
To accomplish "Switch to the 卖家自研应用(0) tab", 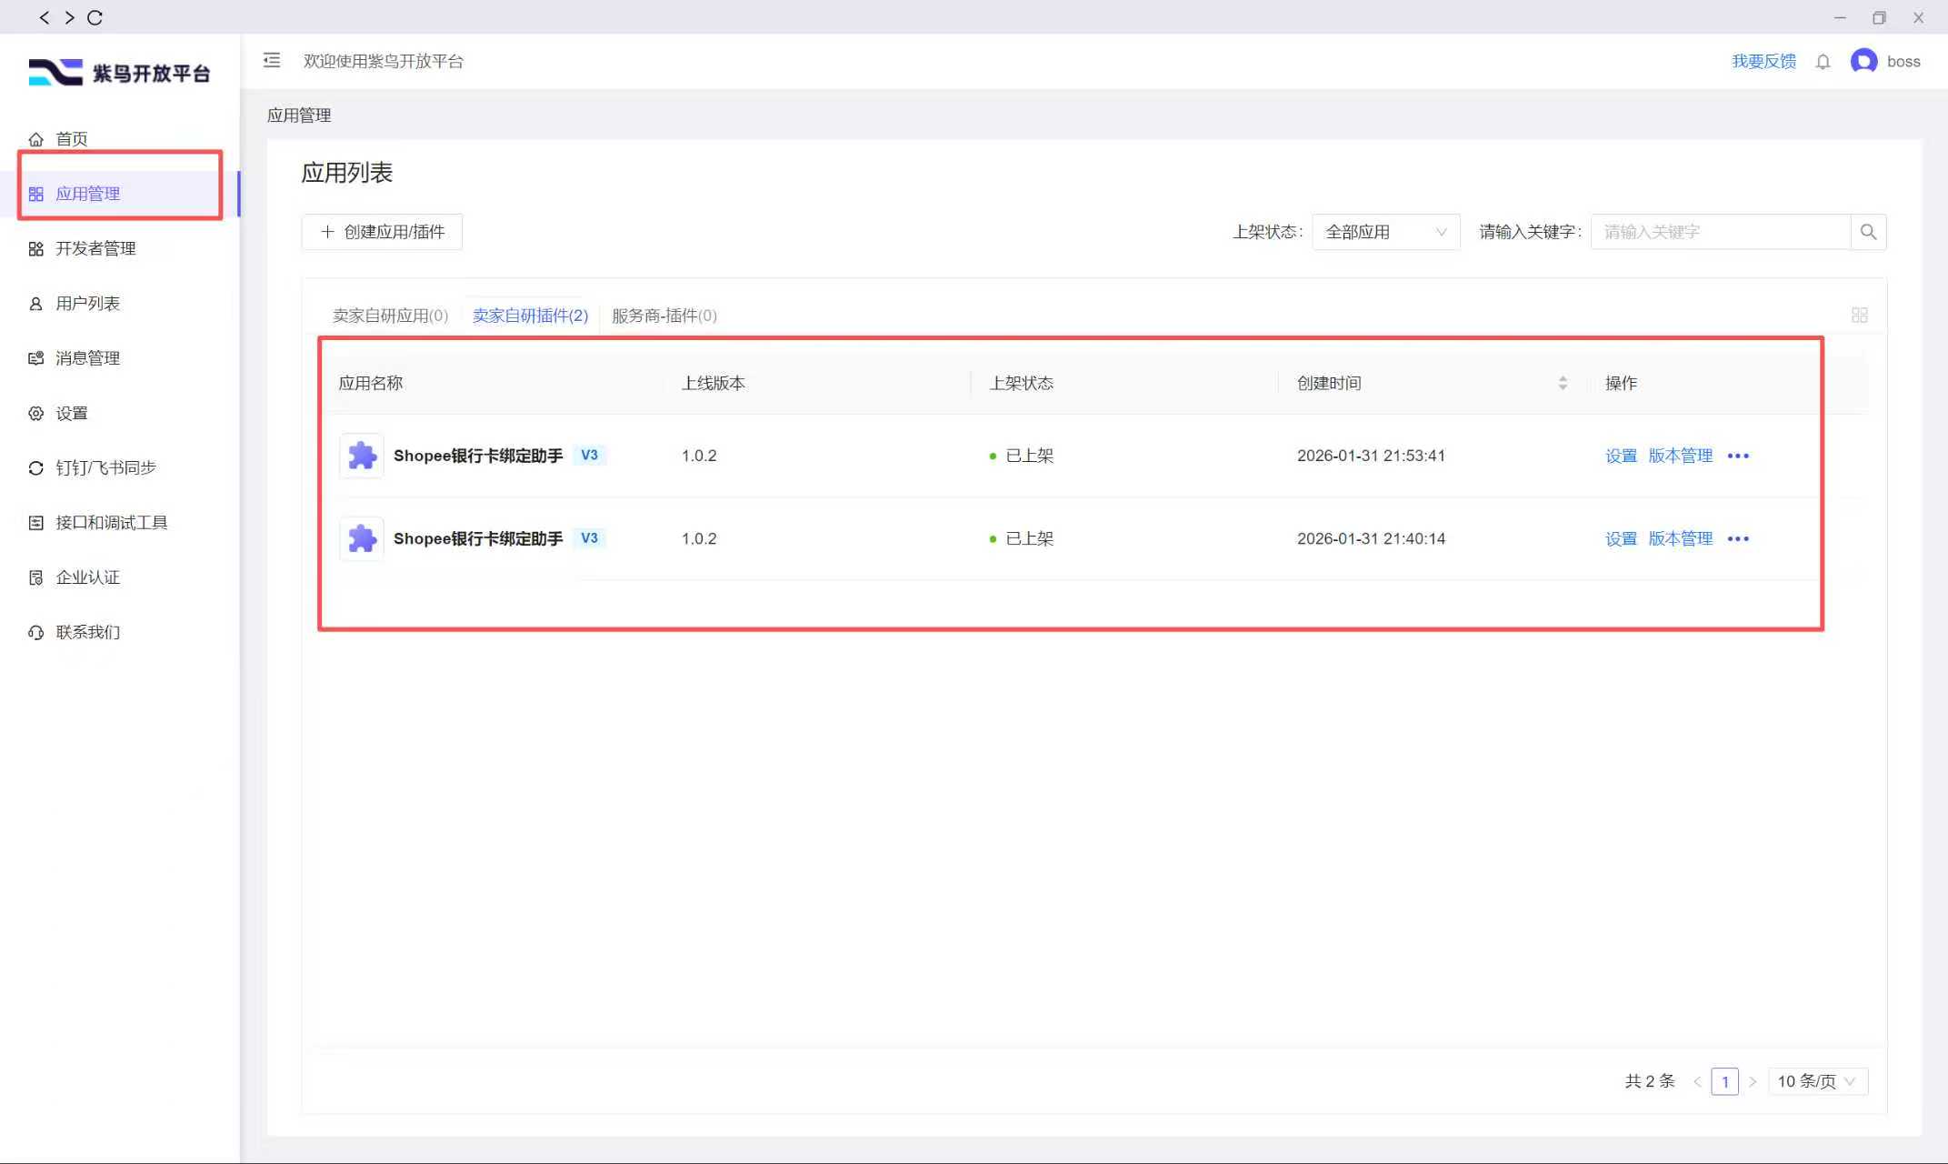I will (x=390, y=316).
